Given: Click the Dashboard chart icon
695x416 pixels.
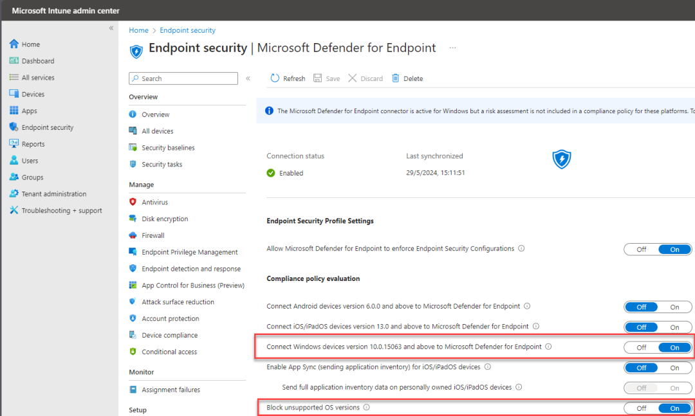Looking at the screenshot, I should tap(14, 60).
